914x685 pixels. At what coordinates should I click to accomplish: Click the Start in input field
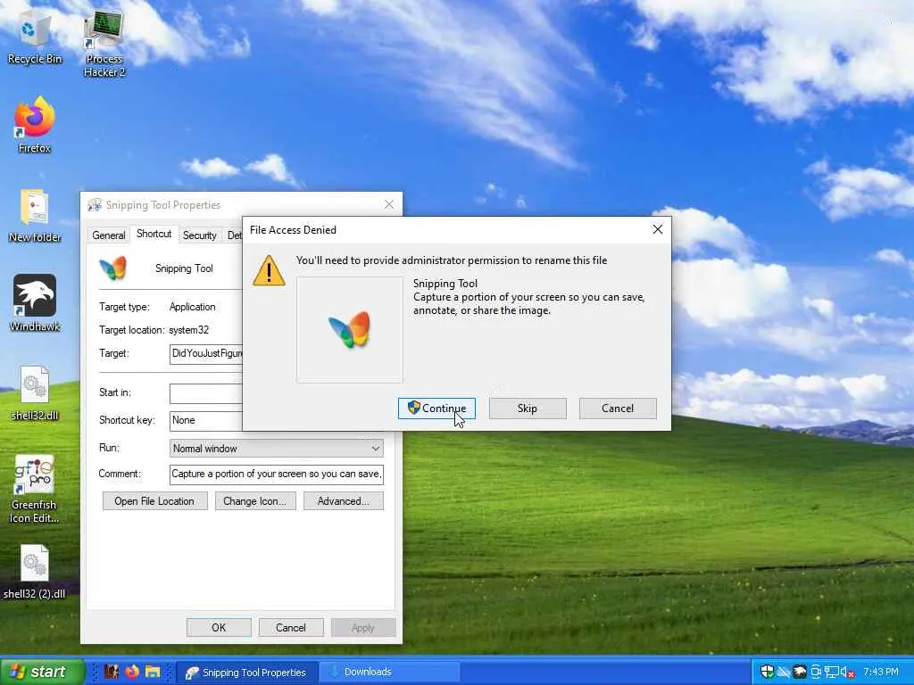tap(206, 393)
